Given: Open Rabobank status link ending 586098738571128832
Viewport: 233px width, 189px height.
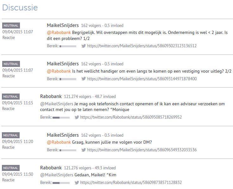Looking at the screenshot, I should (131, 183).
